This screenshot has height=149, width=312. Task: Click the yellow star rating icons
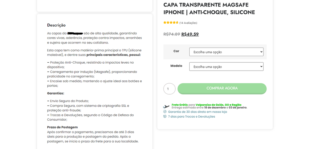171,23
